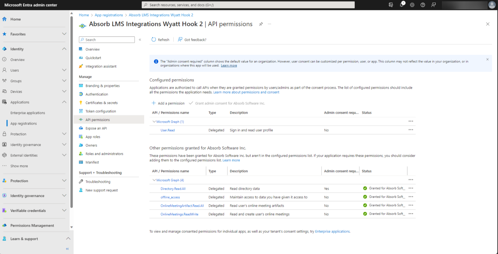
Task: Pin the API permissions page
Action: click(261, 24)
